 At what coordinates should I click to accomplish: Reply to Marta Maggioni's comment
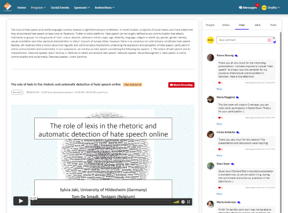(x=219, y=124)
